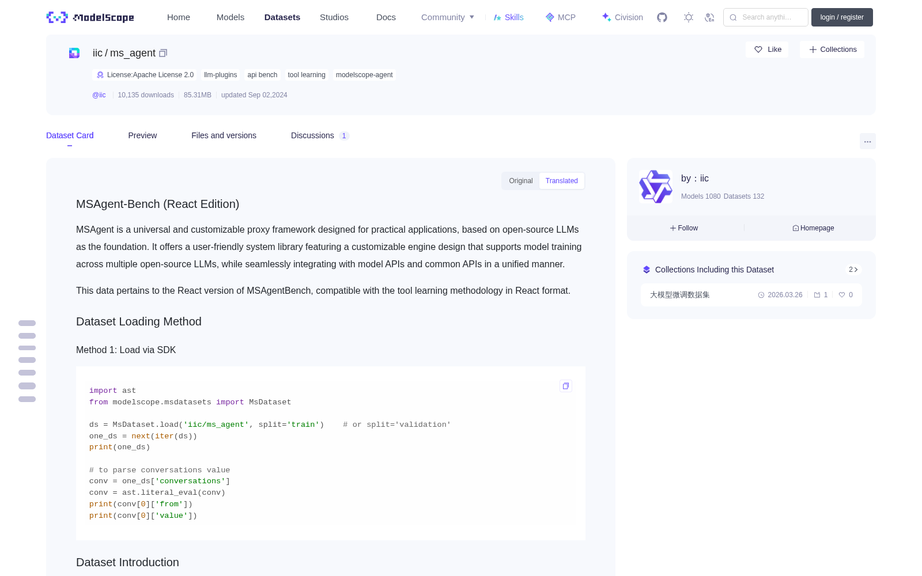Expand the collections list via the 2 chevron
Viewport: 922px width, 576px height.
853,270
